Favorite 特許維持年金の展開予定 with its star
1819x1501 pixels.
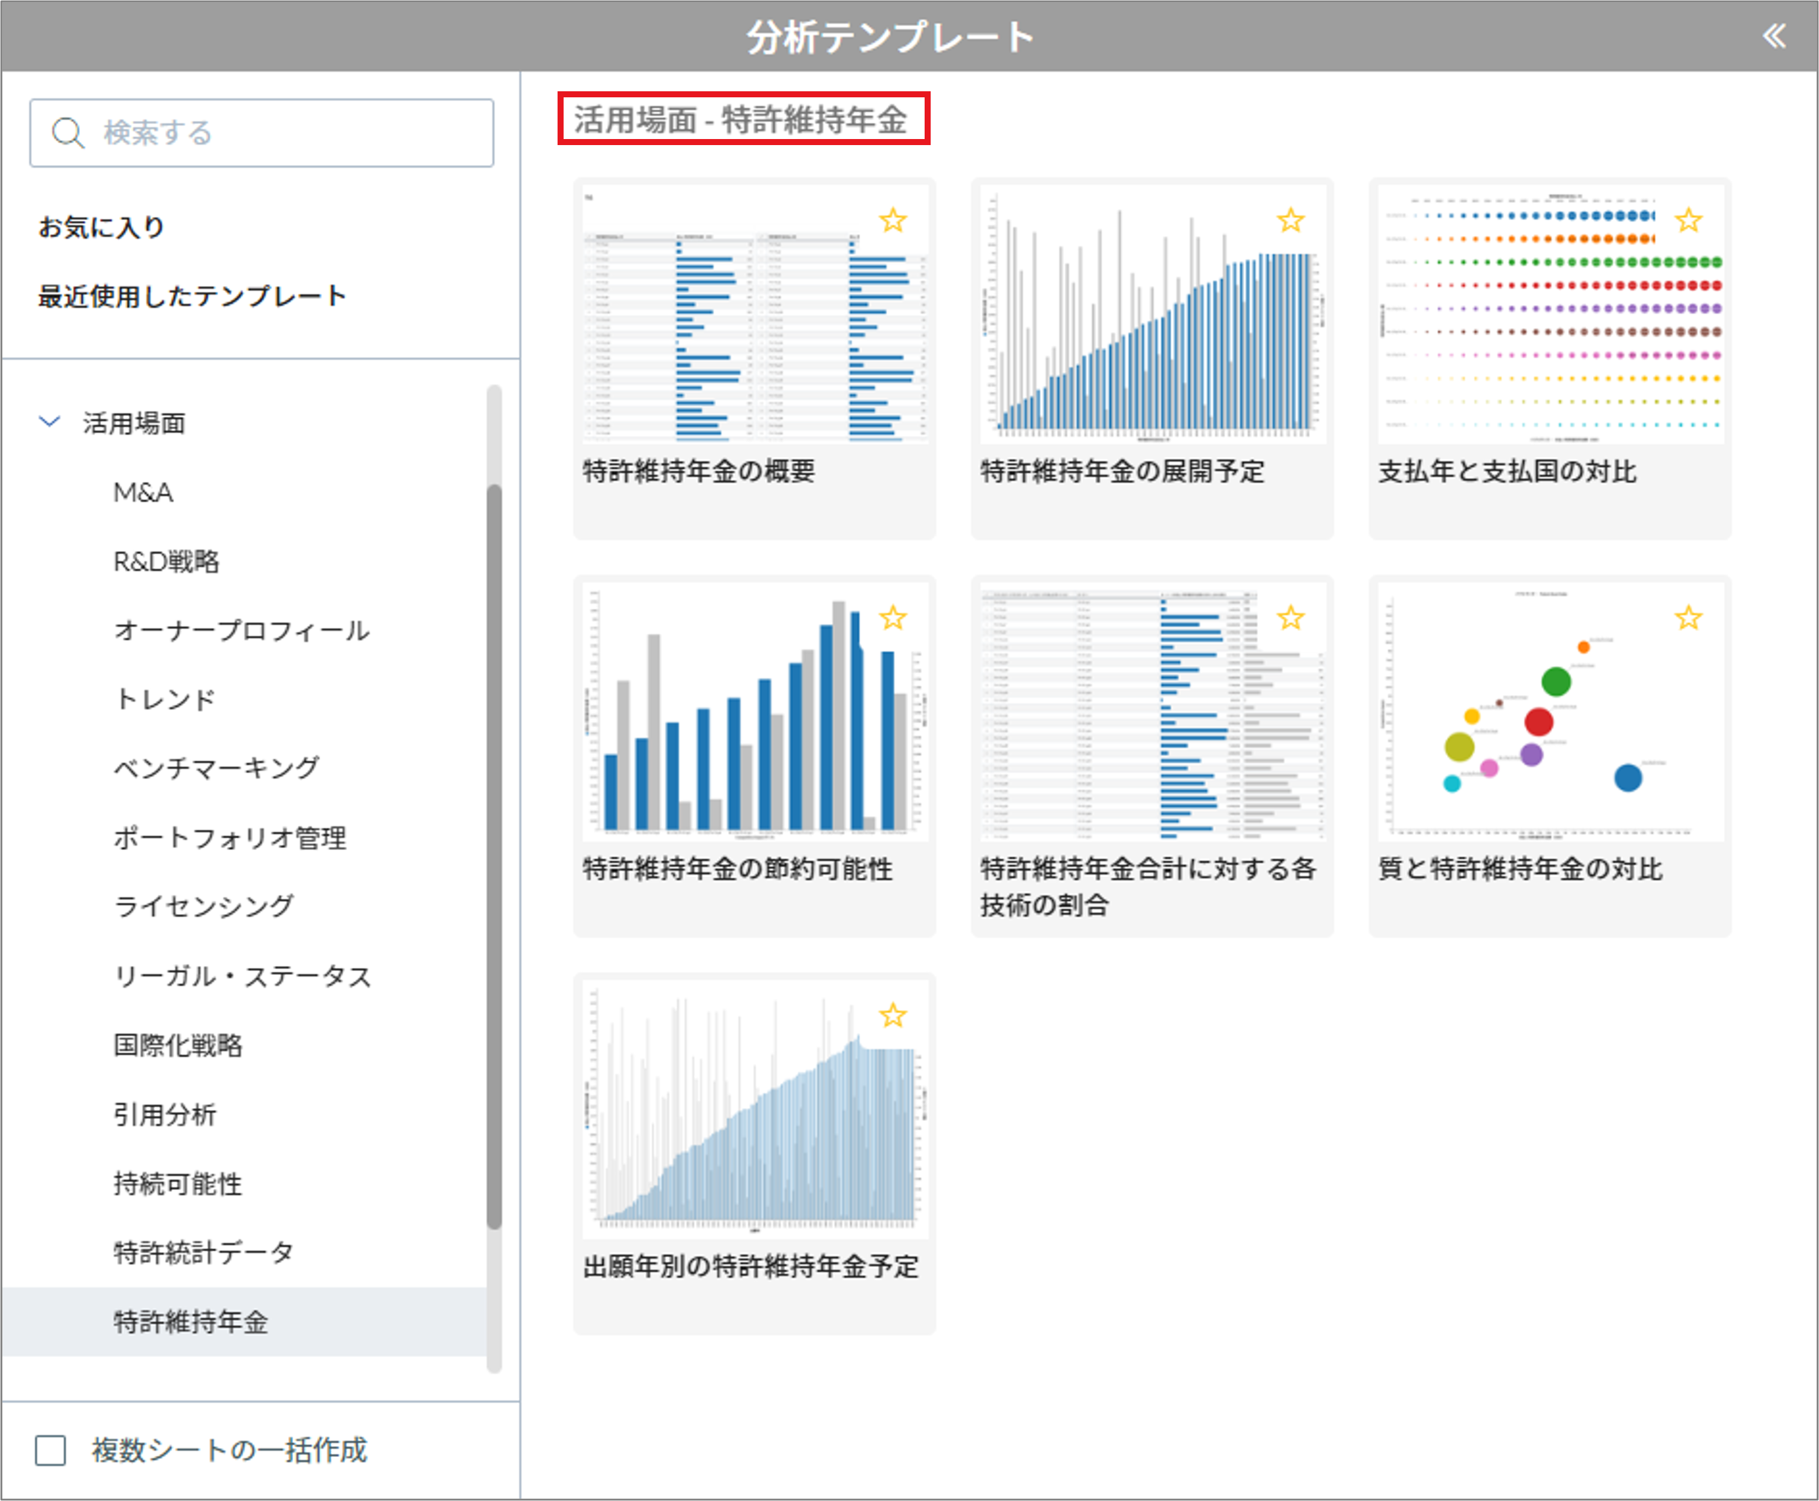[1290, 221]
